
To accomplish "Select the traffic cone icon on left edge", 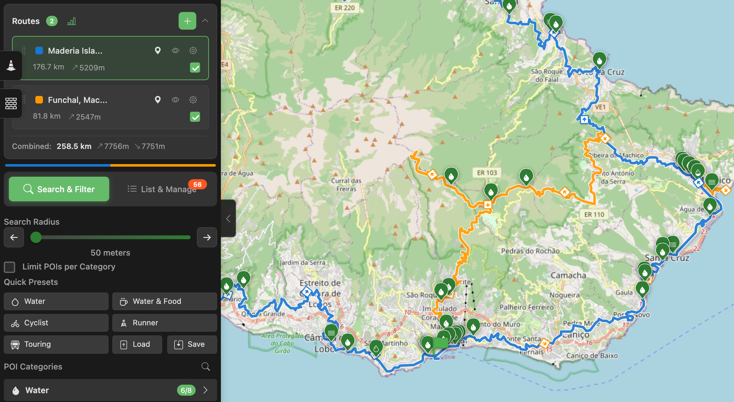I will tap(11, 65).
